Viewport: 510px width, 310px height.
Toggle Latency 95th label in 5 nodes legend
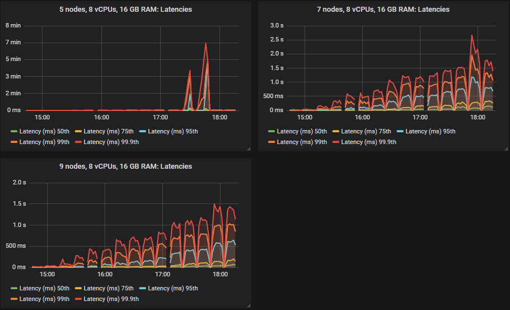[x=169, y=131]
